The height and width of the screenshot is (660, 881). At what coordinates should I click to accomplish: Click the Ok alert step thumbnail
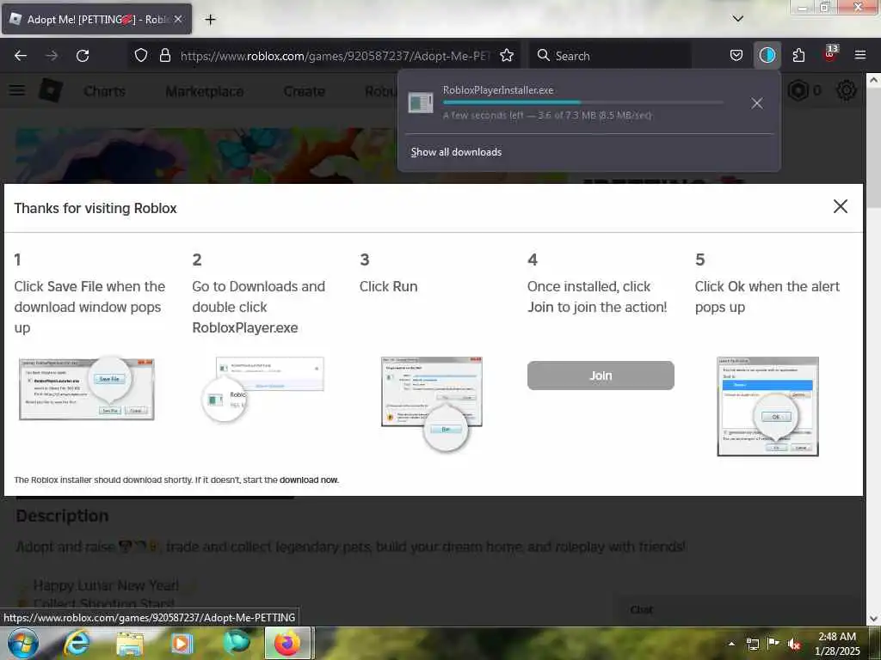click(x=767, y=406)
